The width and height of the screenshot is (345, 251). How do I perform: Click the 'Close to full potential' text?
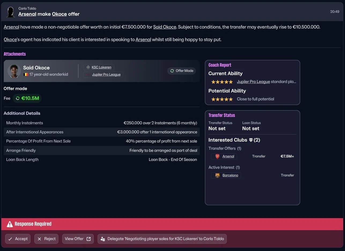[x=255, y=99]
